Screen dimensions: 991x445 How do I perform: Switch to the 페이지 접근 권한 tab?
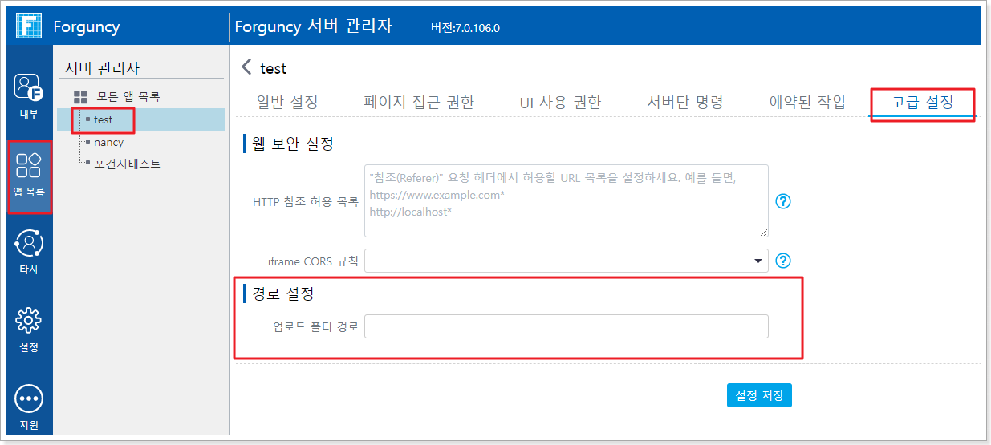coord(418,102)
